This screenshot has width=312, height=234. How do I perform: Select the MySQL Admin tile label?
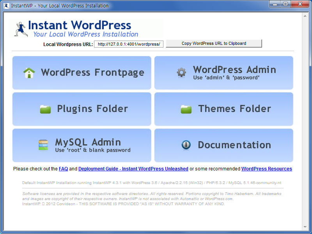click(x=88, y=142)
